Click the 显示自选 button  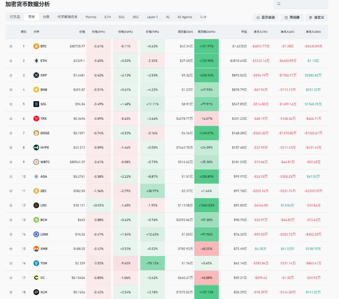266,17
